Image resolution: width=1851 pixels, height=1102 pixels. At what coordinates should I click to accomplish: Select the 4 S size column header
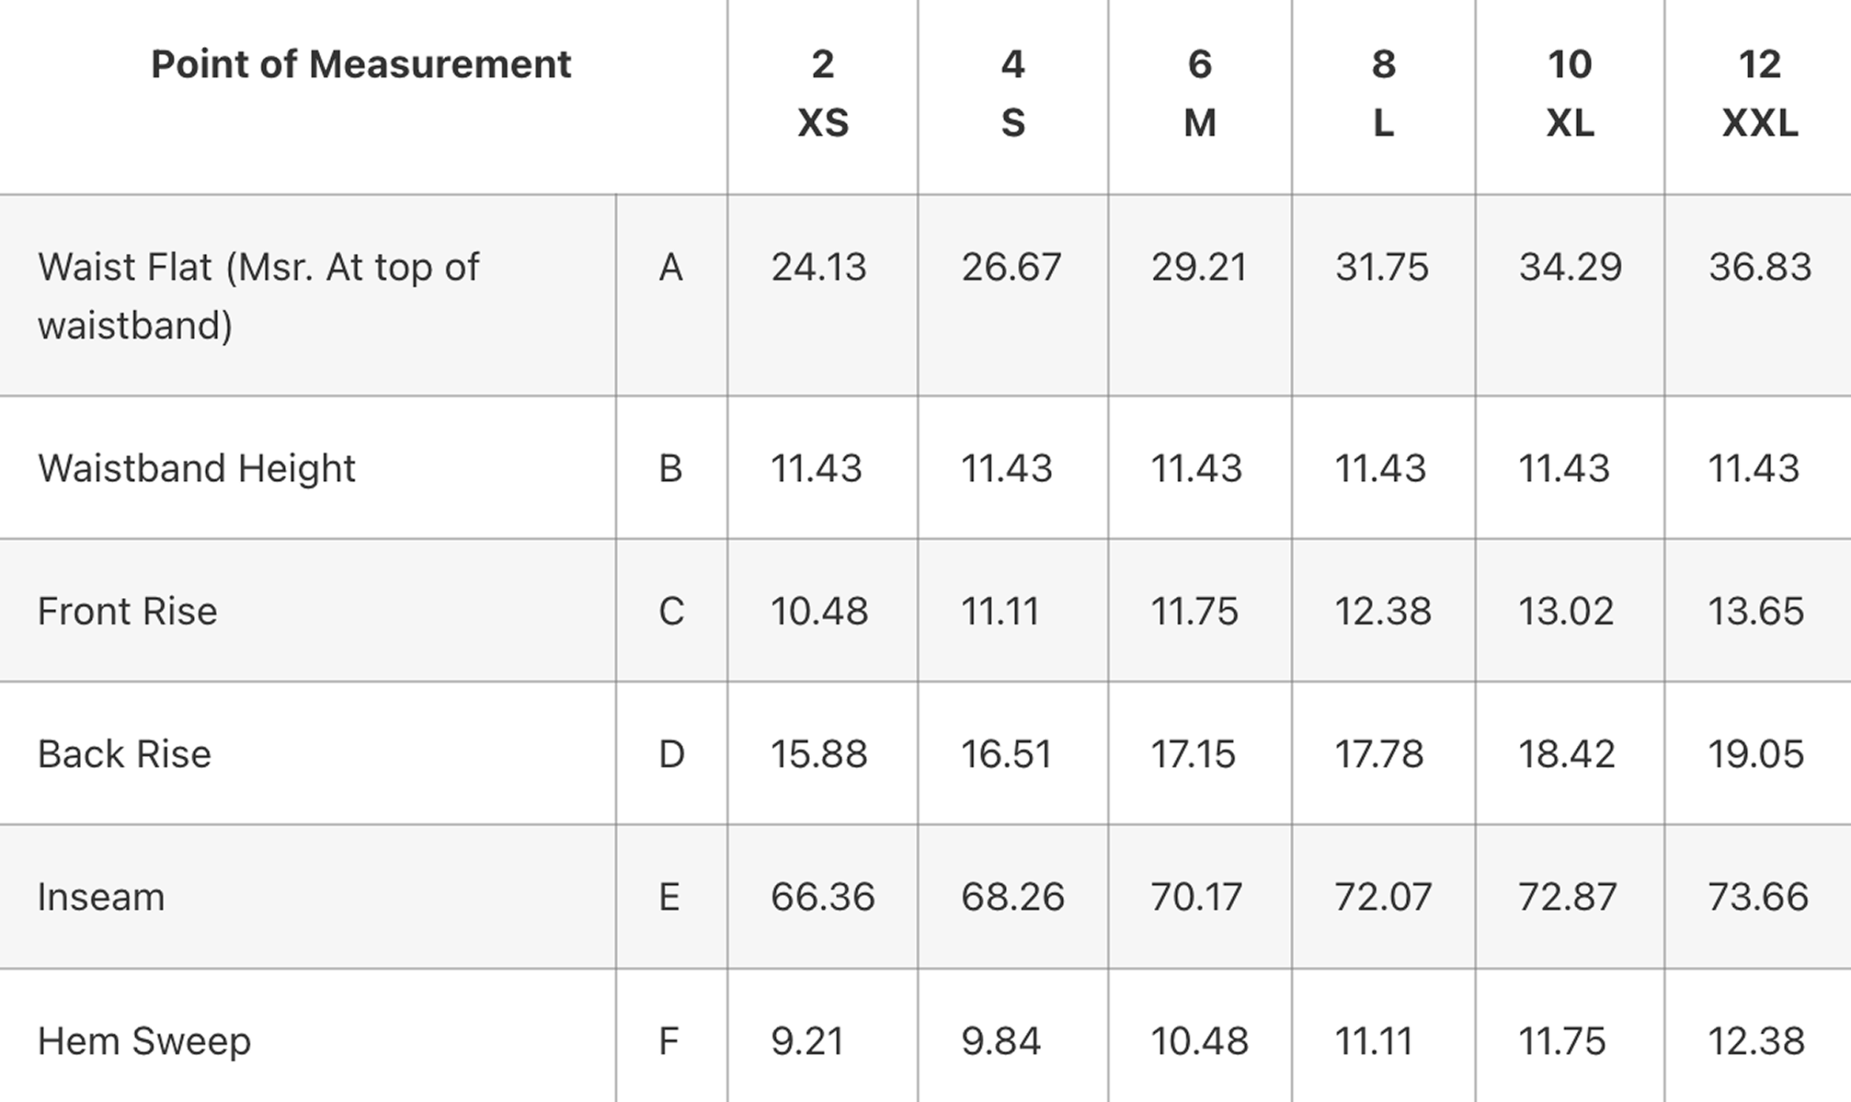[x=1013, y=93]
